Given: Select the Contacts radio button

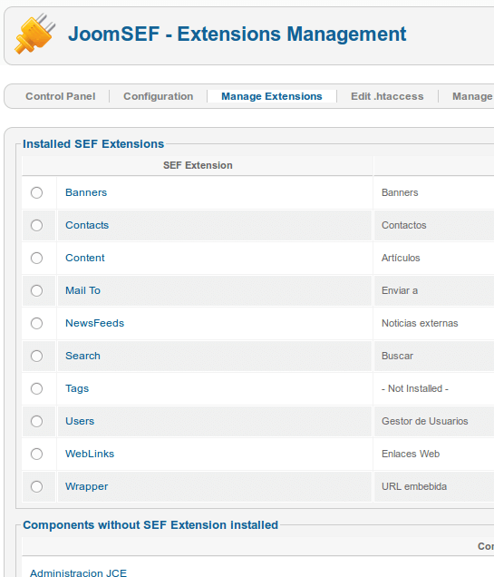Looking at the screenshot, I should 37,225.
